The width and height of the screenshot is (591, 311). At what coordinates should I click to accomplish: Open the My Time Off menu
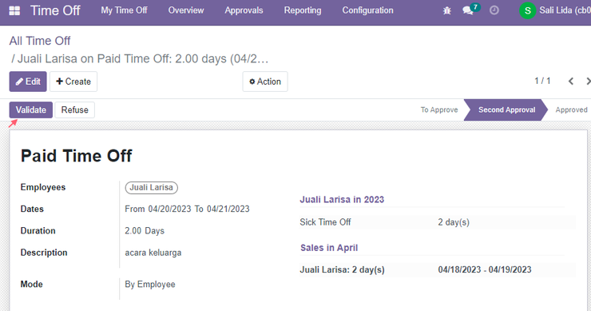(x=124, y=10)
